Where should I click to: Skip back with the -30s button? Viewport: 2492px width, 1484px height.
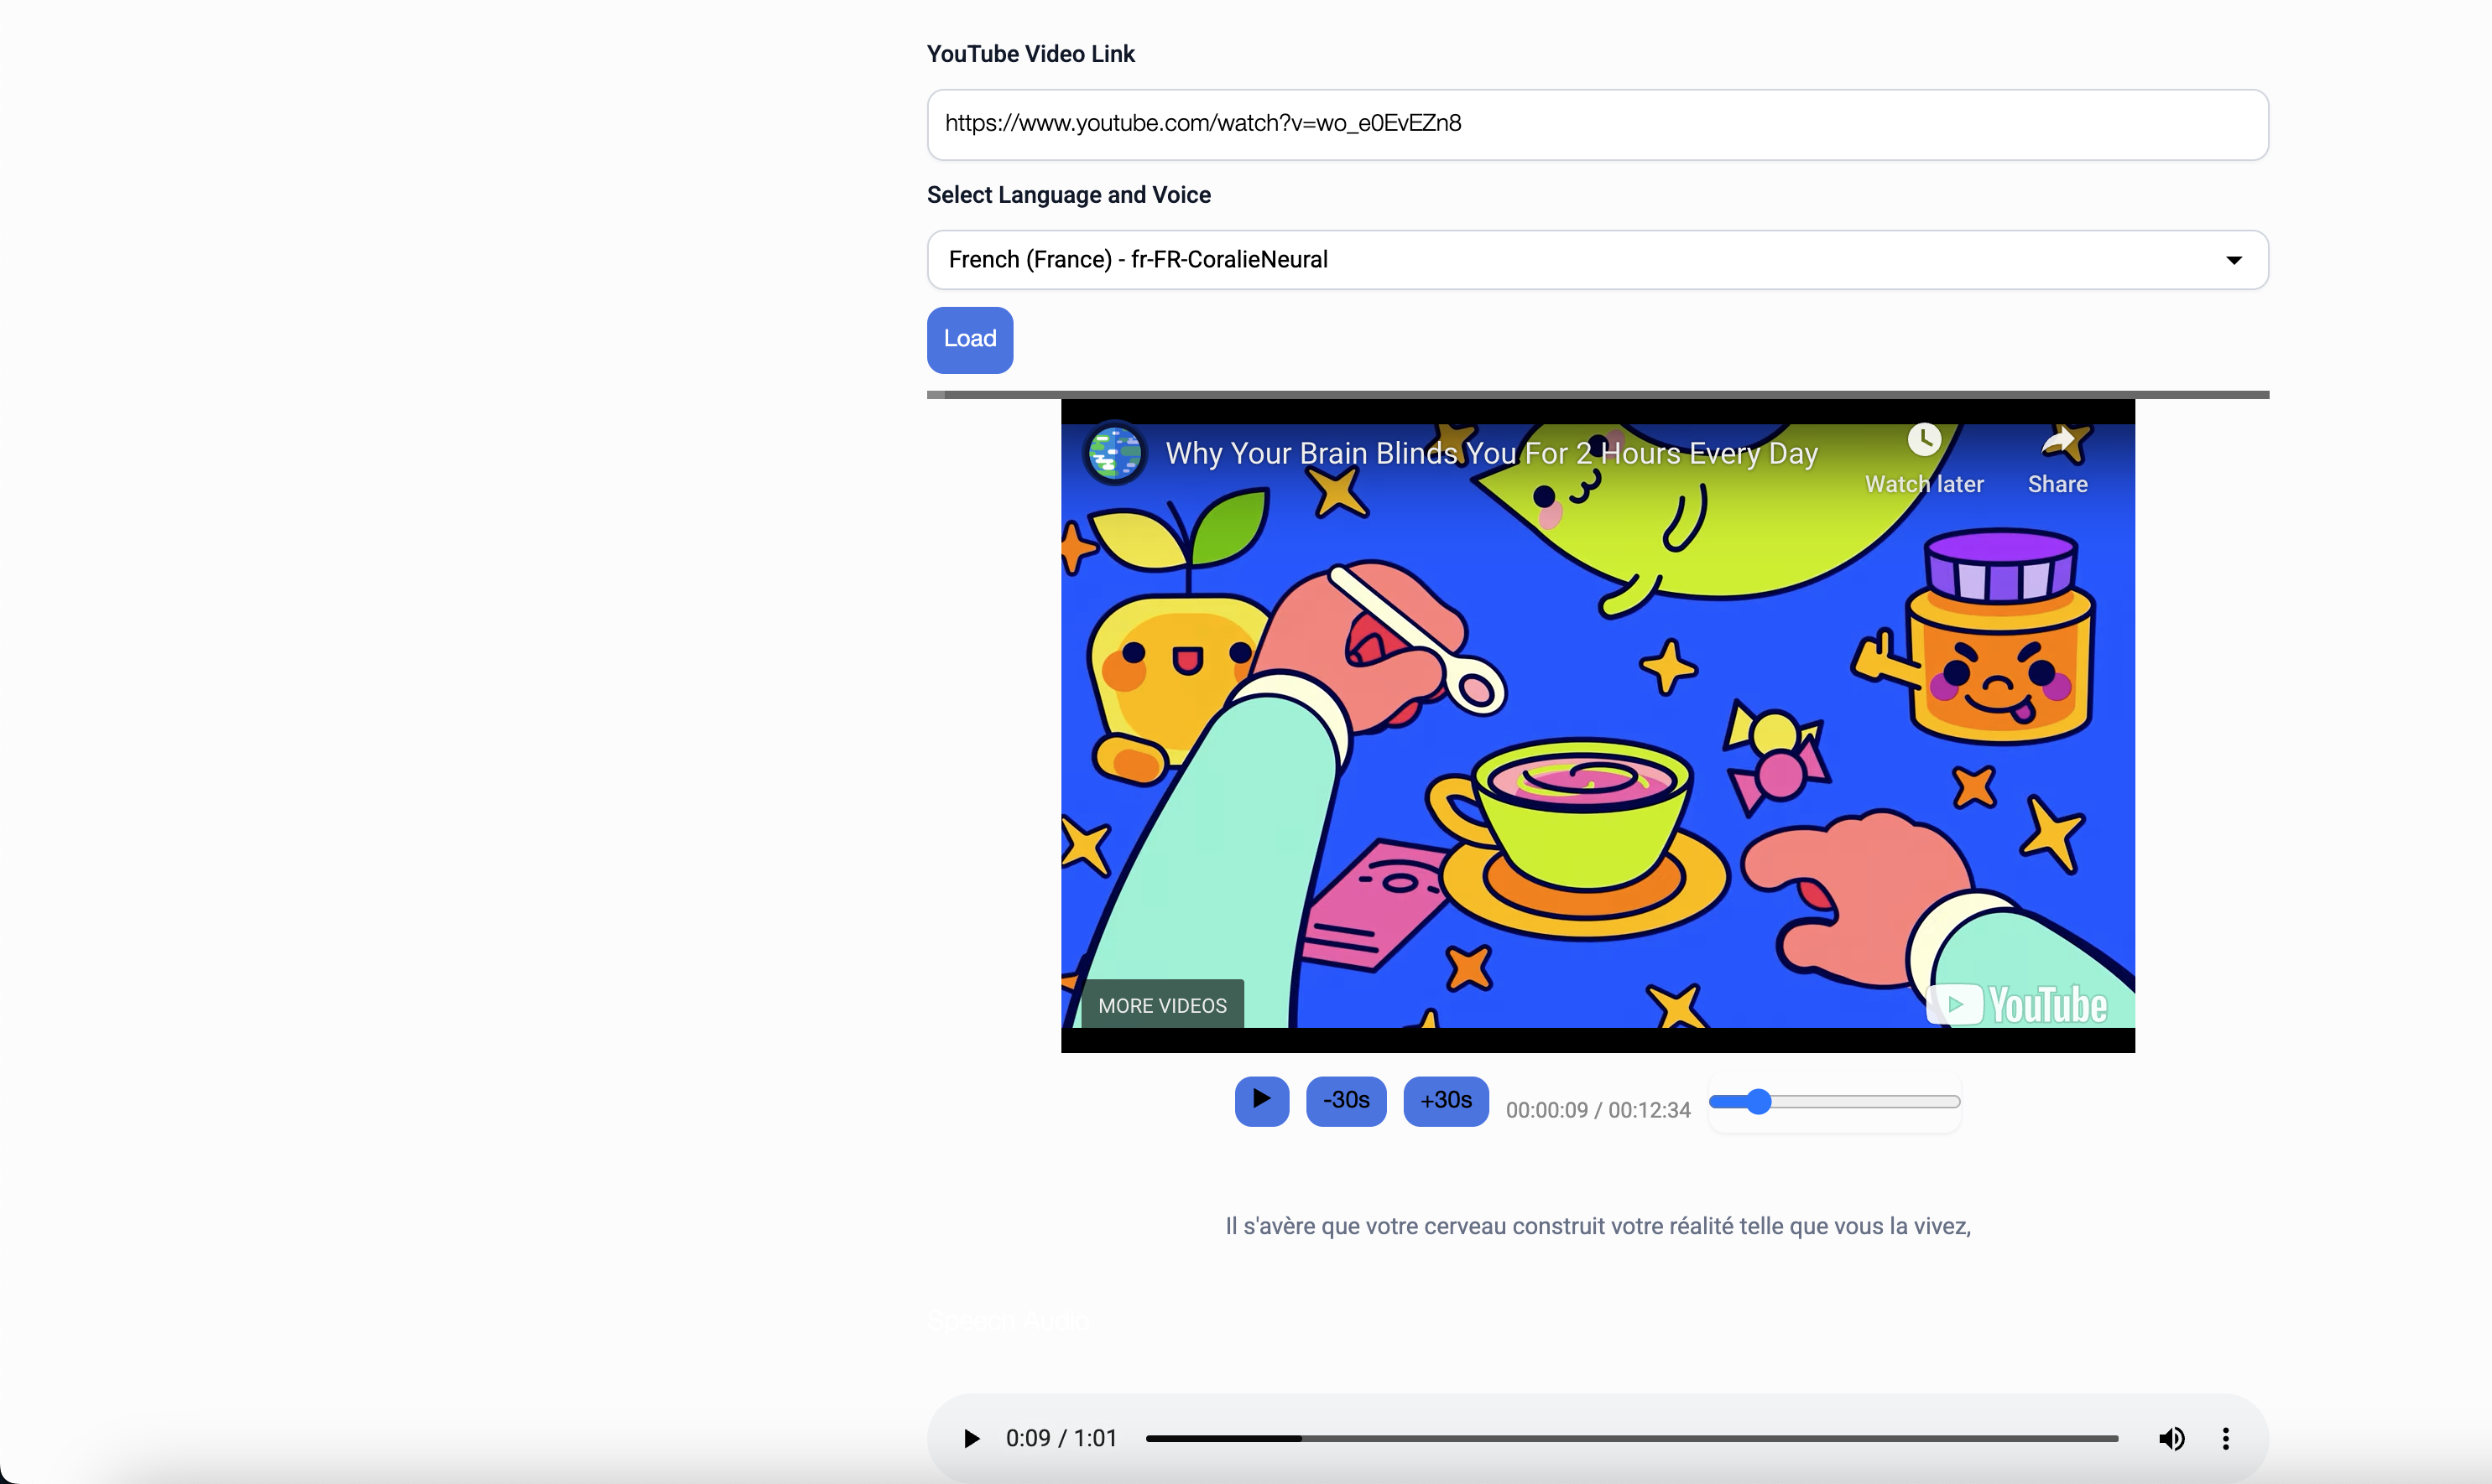point(1345,1100)
